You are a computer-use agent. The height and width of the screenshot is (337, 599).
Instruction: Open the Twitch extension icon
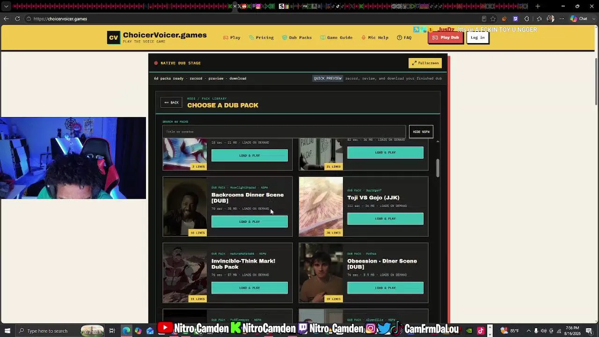(515, 19)
